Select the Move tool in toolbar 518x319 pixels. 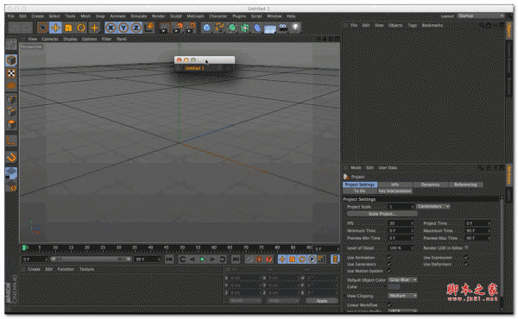55,28
